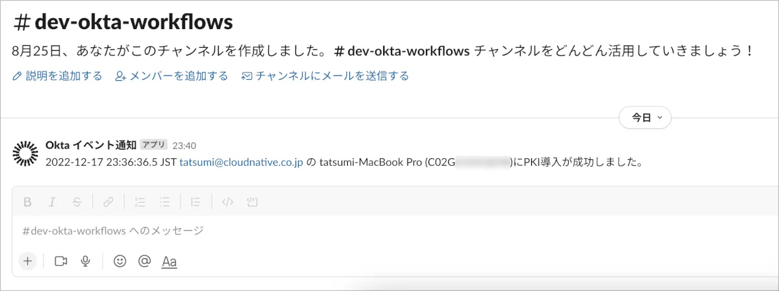779x291 pixels.
Task: Create a bulleted list
Action: 164,202
